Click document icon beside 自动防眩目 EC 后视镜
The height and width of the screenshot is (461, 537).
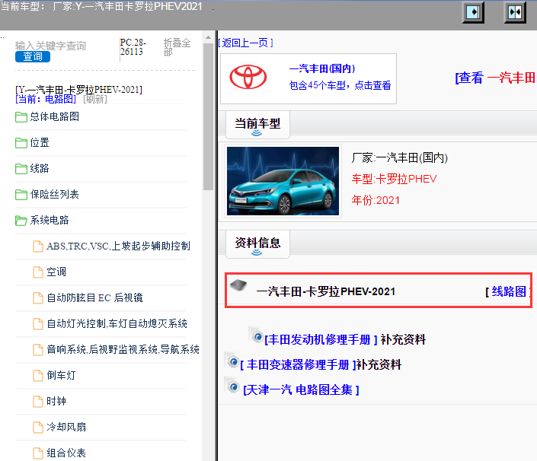point(38,298)
